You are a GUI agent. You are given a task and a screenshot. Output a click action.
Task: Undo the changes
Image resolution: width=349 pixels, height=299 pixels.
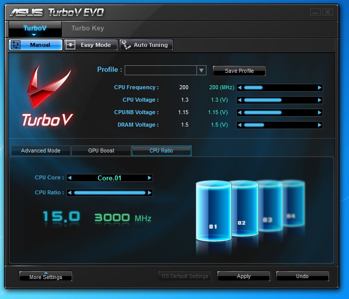[303, 276]
